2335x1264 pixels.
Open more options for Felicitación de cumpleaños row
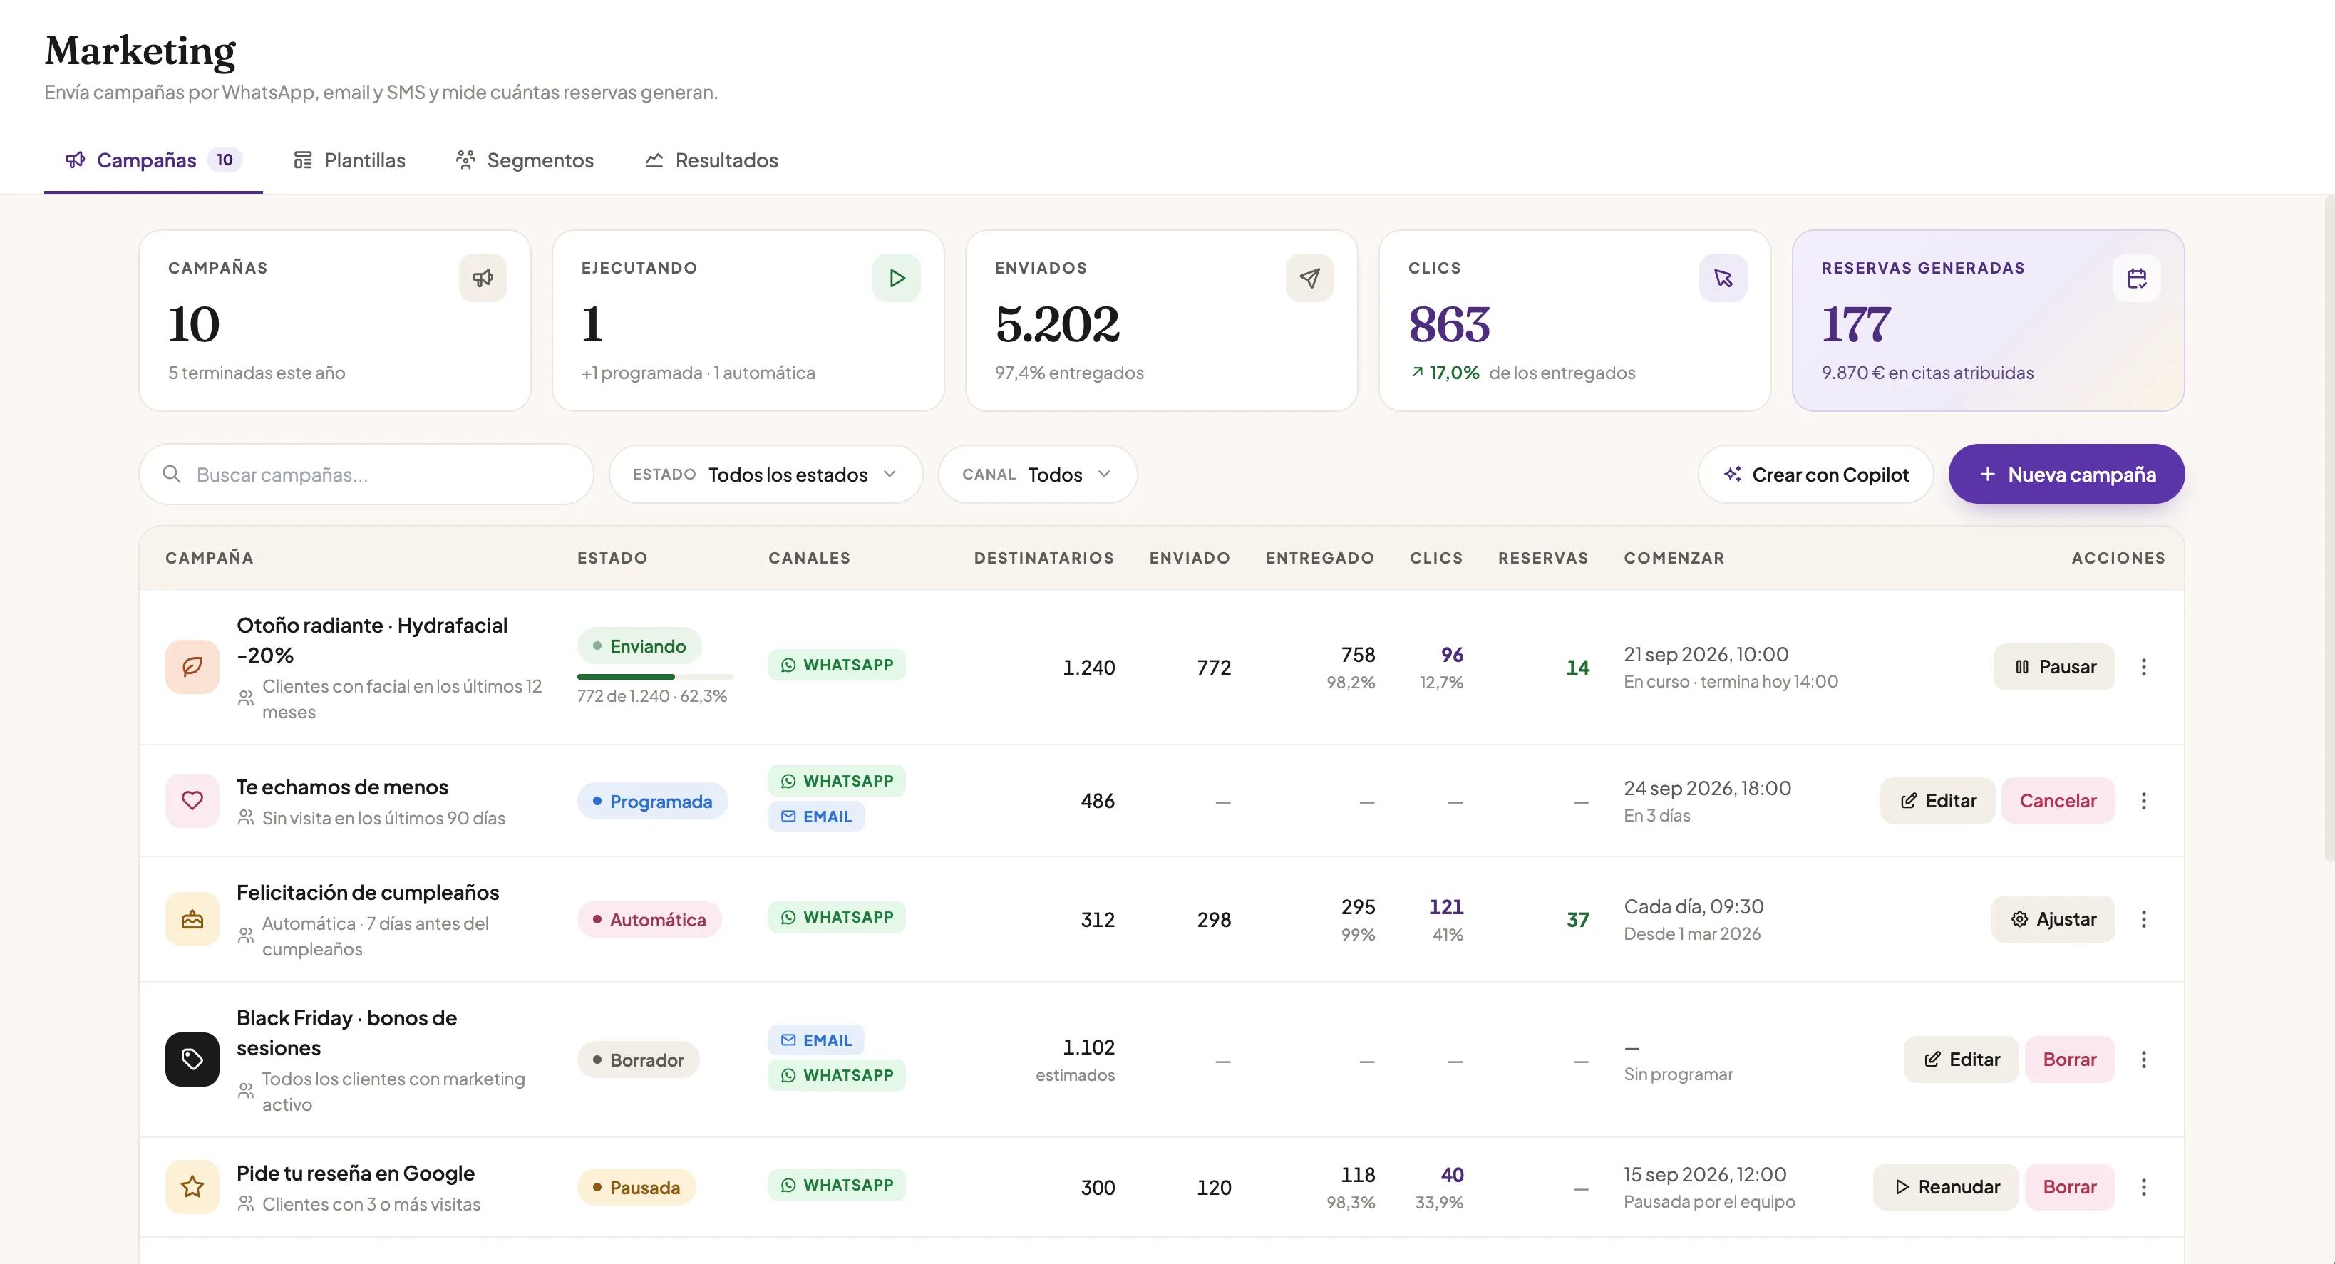point(2143,918)
